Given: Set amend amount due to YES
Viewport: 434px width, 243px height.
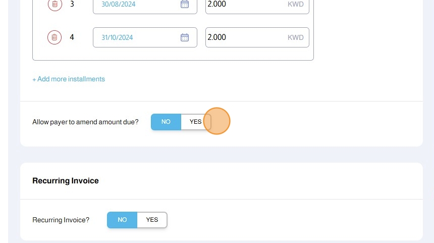Looking at the screenshot, I should click(195, 122).
